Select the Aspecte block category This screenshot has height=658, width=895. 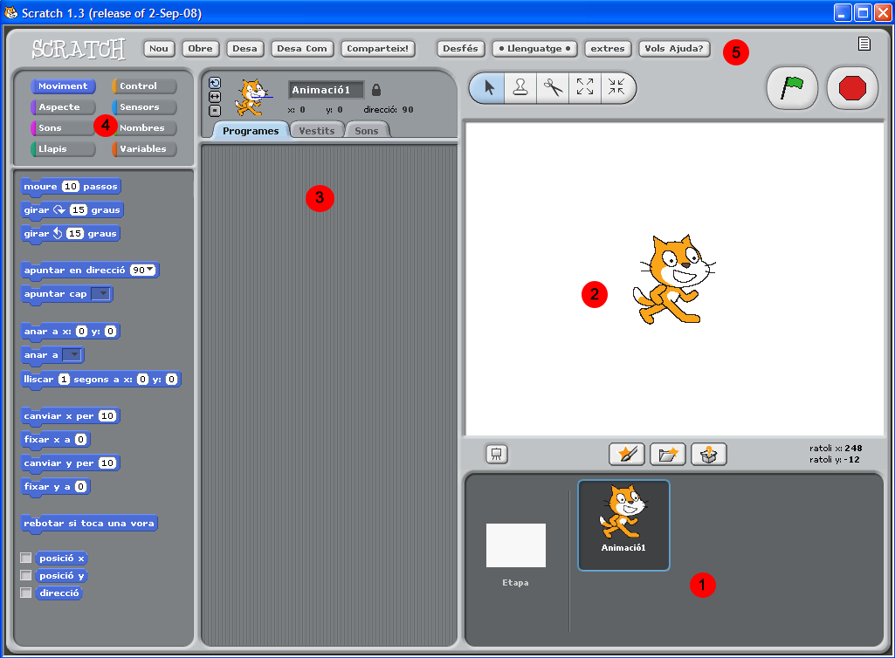point(63,107)
